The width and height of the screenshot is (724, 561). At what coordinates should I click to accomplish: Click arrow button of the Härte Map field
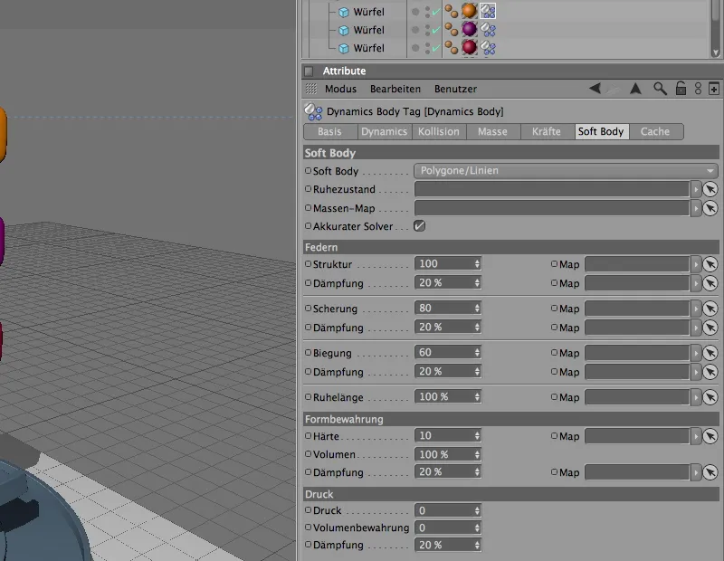(696, 436)
